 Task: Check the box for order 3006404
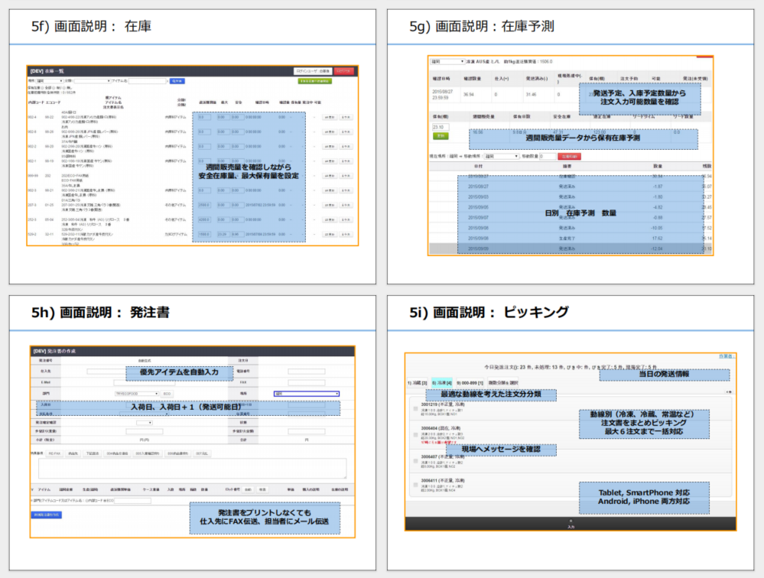[x=415, y=434]
